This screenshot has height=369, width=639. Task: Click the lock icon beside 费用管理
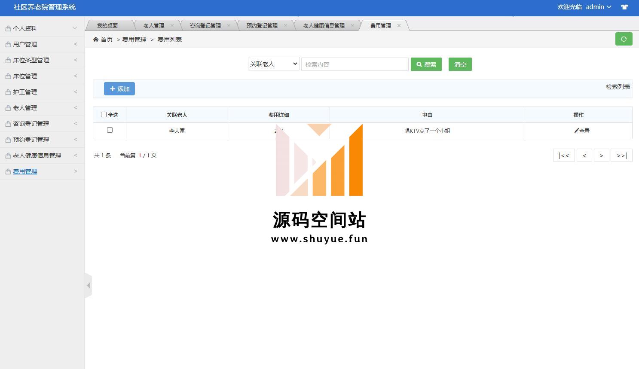[8, 171]
